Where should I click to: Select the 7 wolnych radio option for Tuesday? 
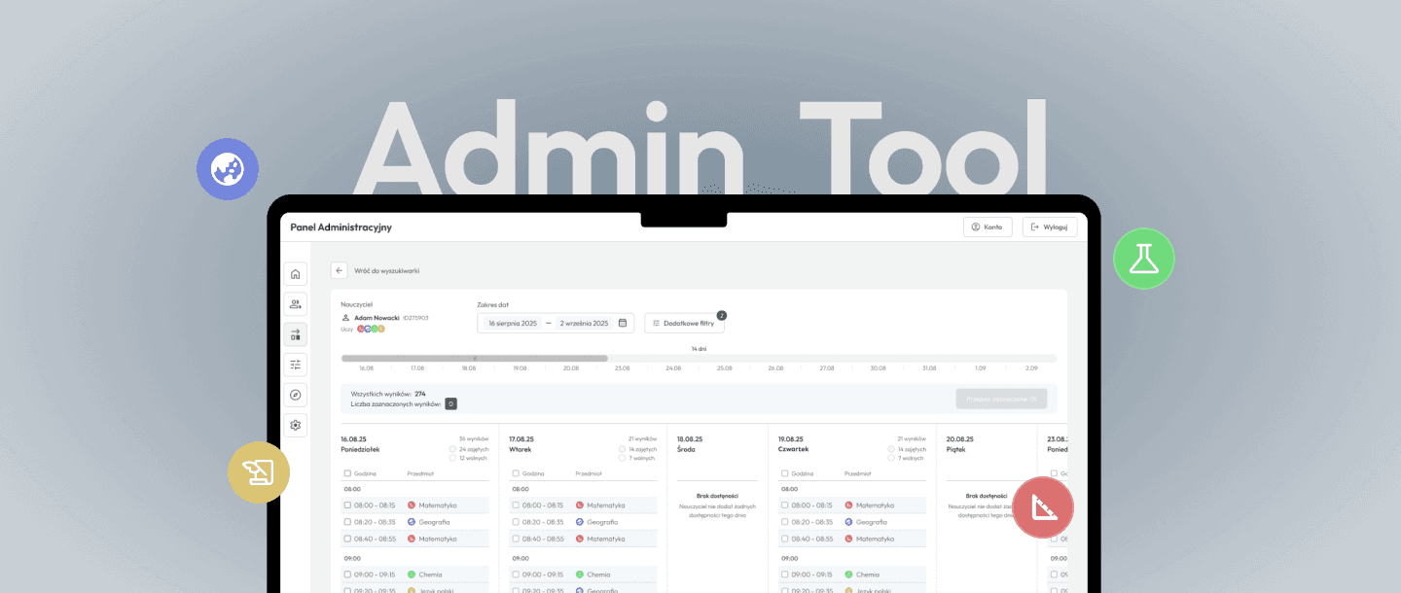coord(622,458)
